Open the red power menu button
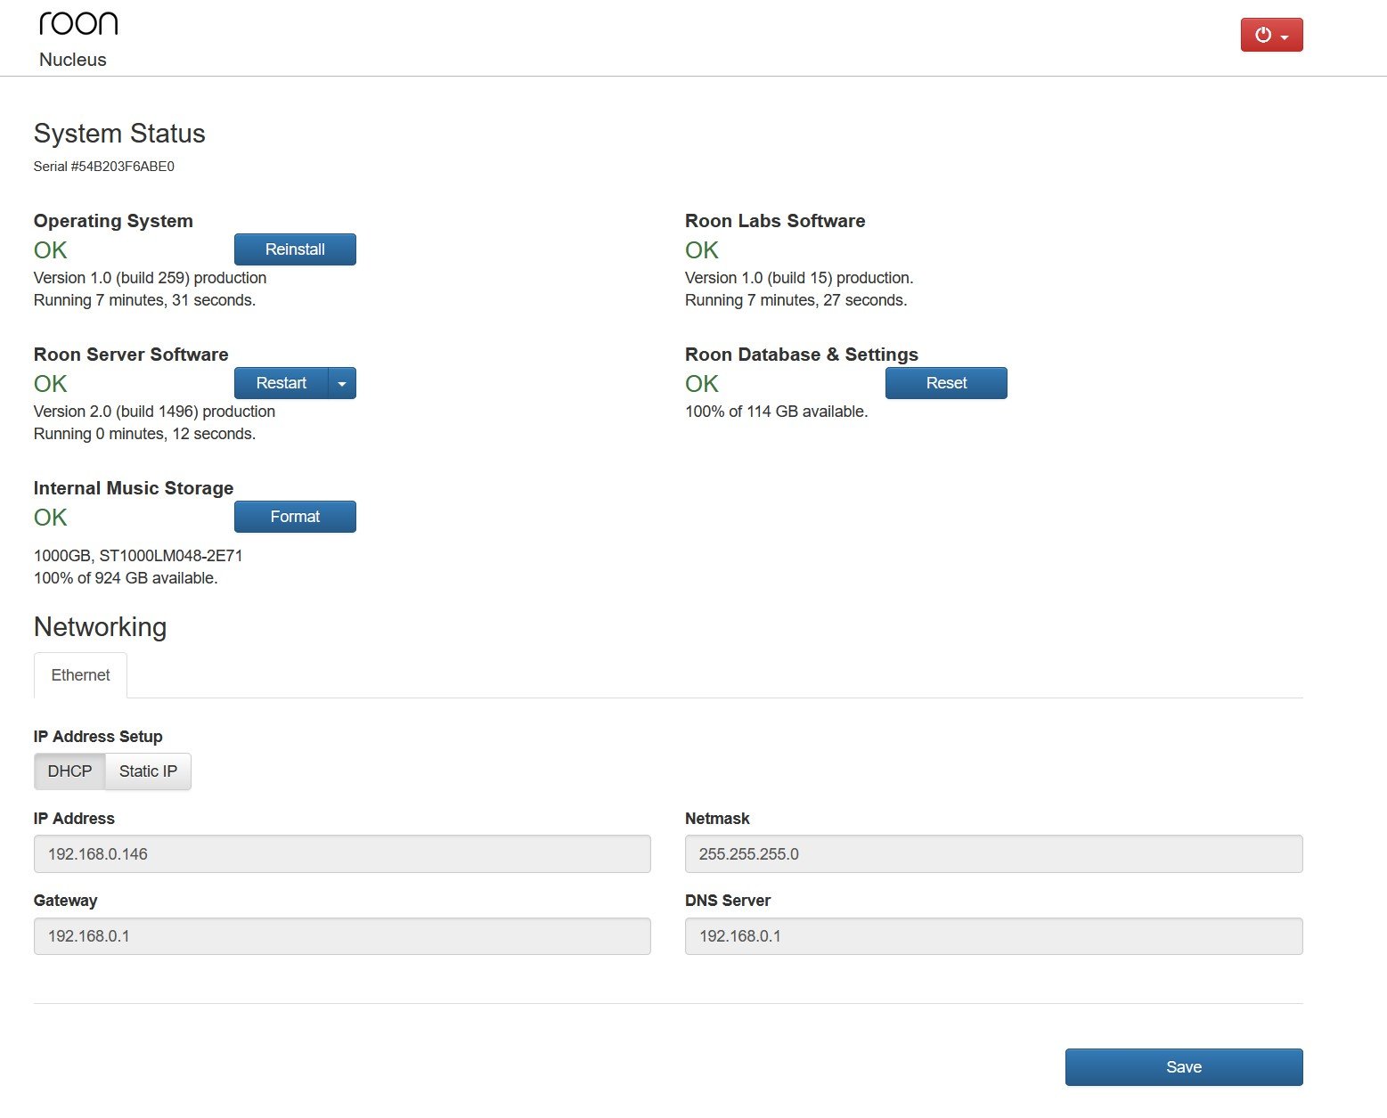This screenshot has width=1387, height=1118. tap(1271, 36)
